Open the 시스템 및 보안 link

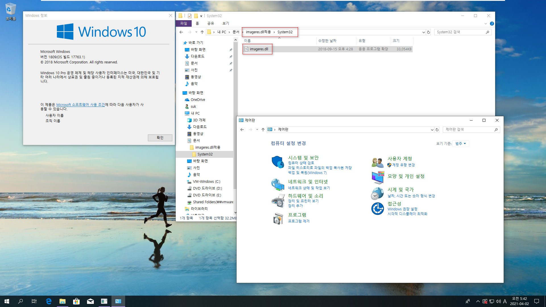pos(303,158)
